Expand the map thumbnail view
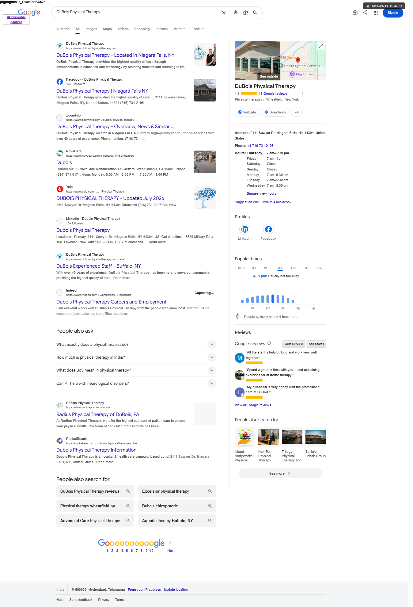Image resolution: width=413 pixels, height=607 pixels. (x=321, y=46)
